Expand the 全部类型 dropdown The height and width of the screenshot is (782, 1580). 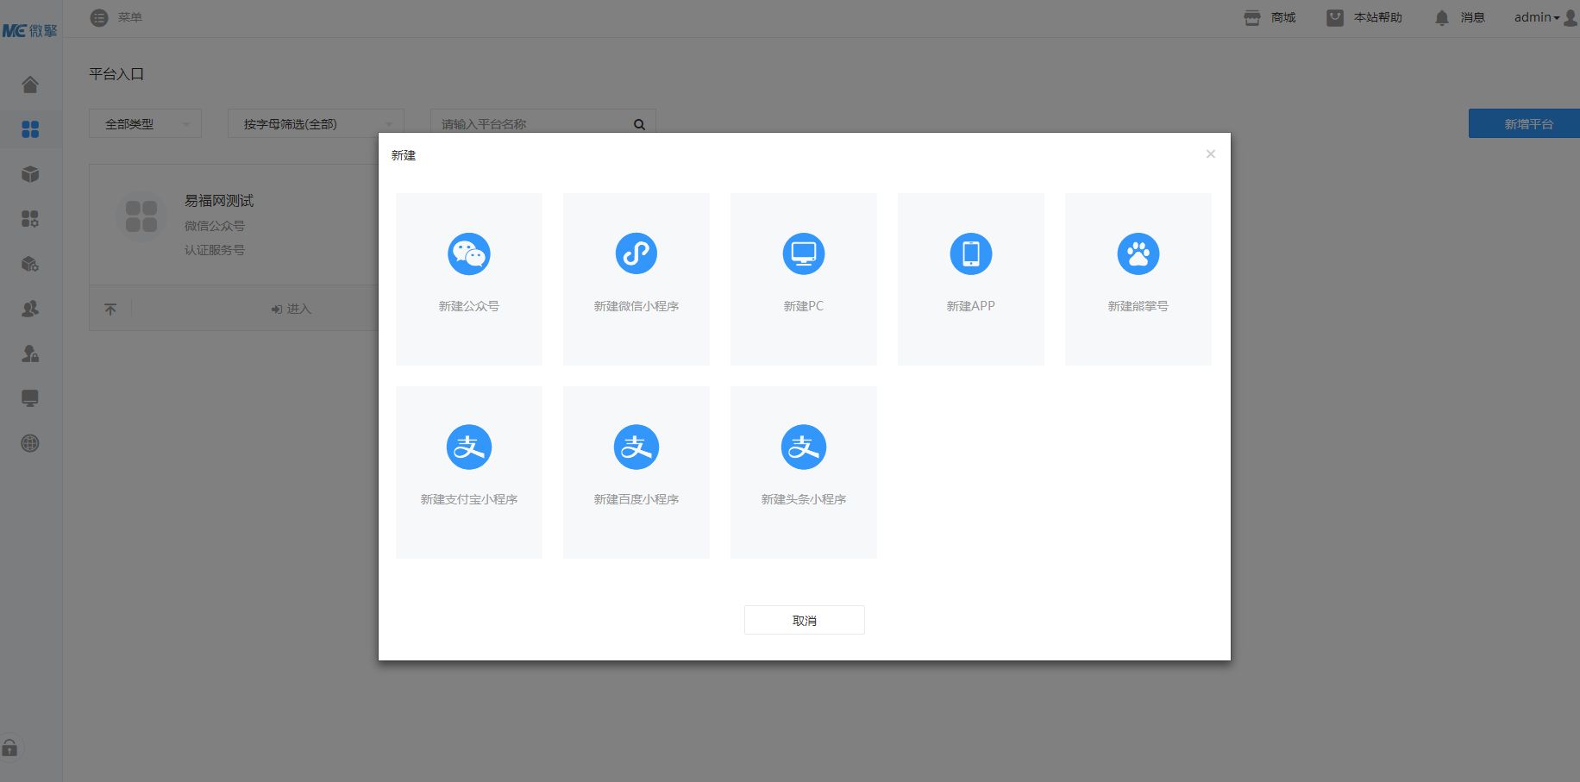coord(145,123)
